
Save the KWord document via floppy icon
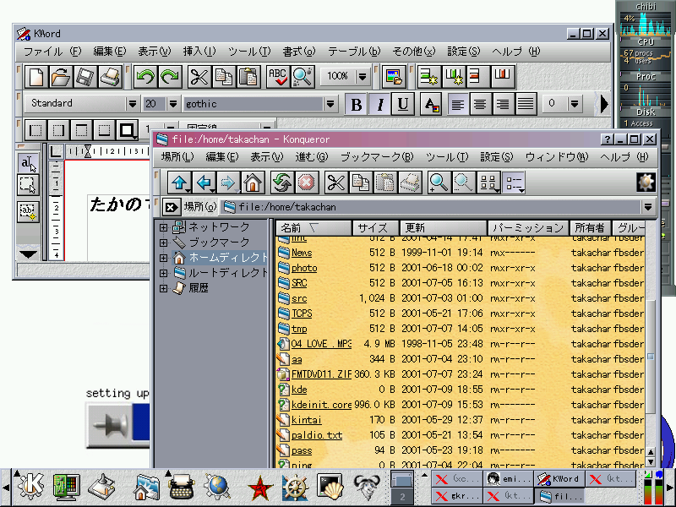pyautogui.click(x=85, y=77)
